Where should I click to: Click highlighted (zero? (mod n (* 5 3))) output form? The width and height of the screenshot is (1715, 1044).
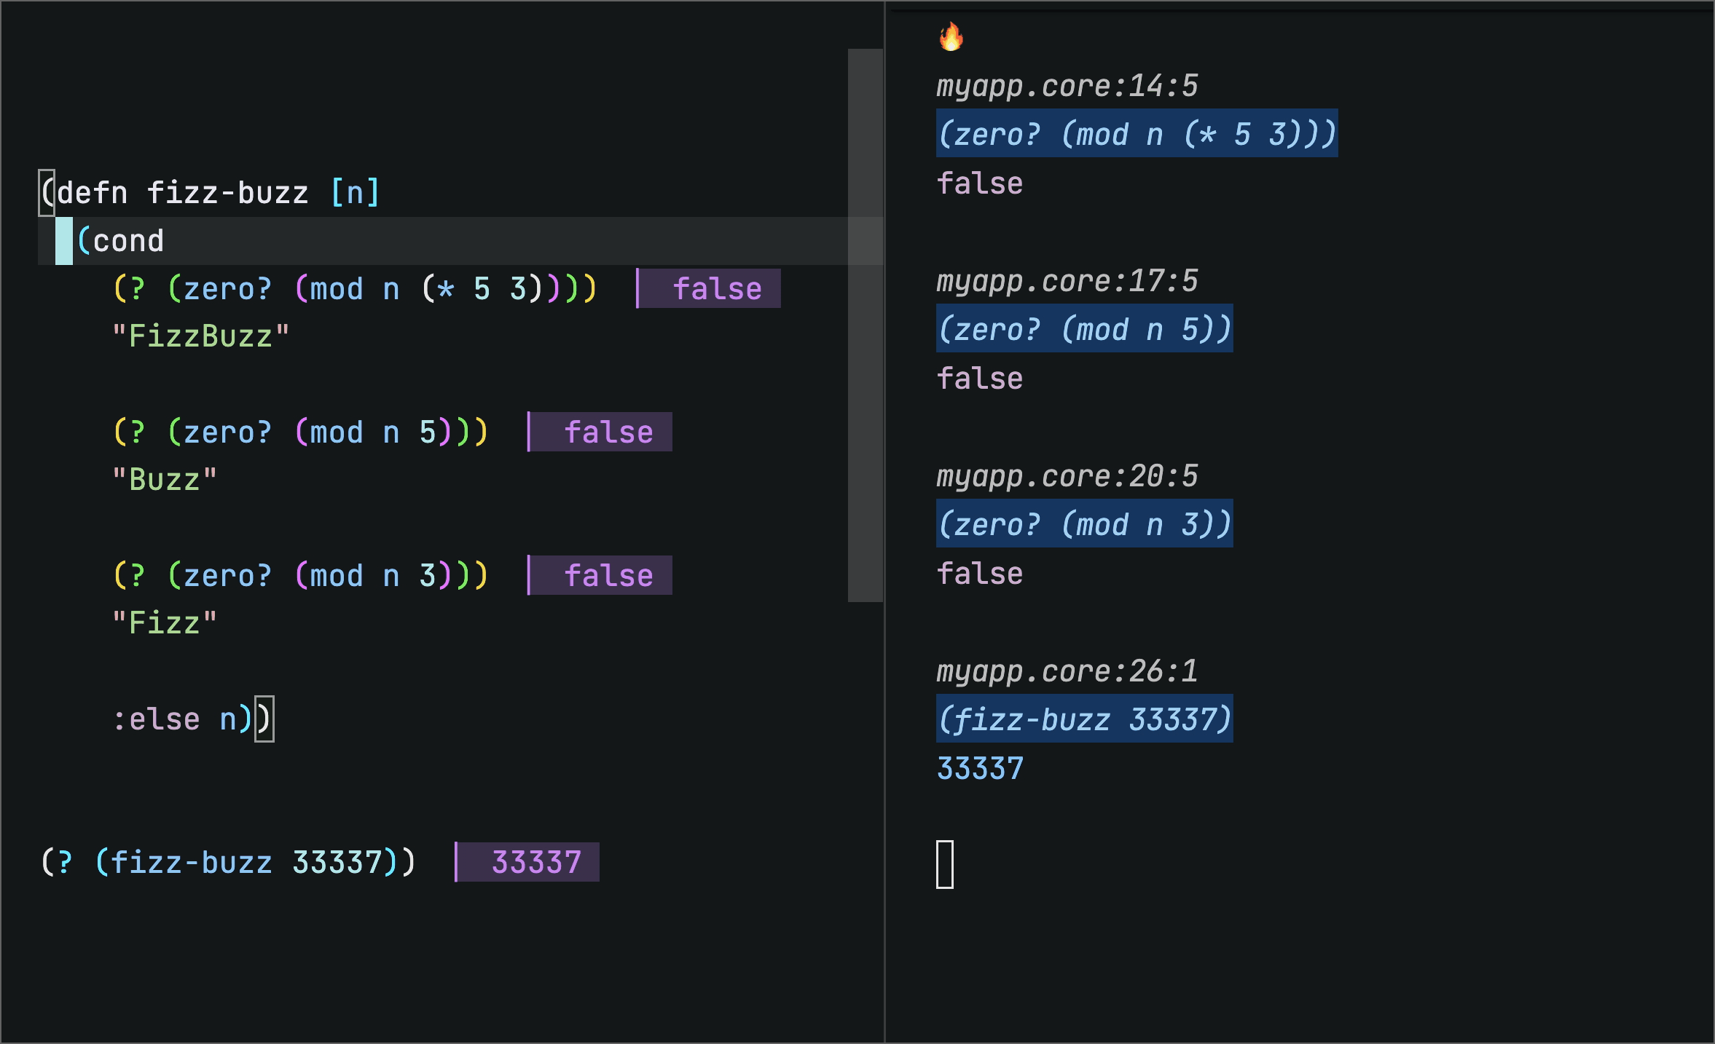(1137, 133)
